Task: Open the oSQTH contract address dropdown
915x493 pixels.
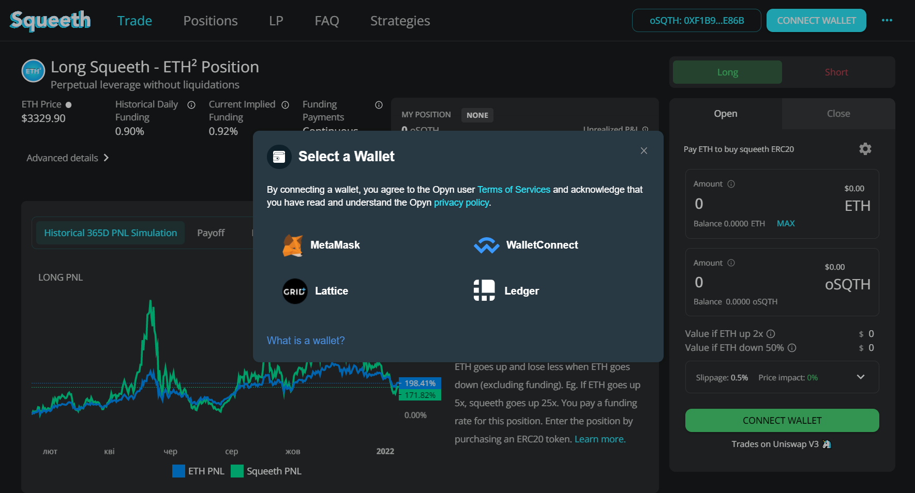Action: pos(696,21)
